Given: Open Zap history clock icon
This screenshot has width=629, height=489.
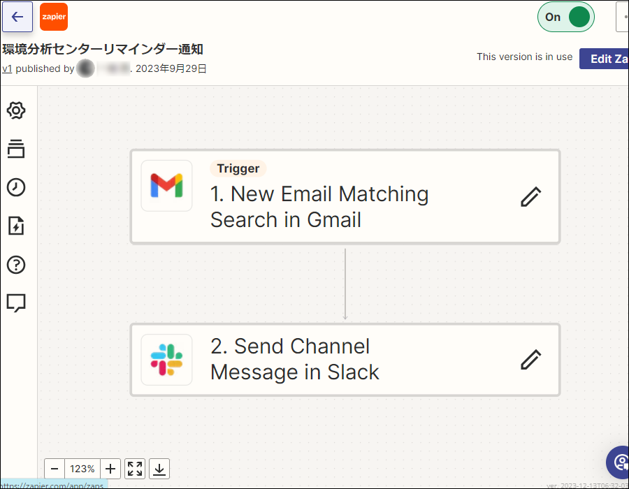Looking at the screenshot, I should (x=16, y=187).
